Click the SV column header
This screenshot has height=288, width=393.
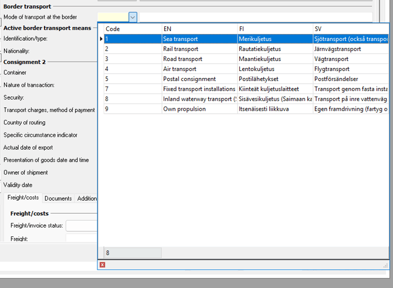point(351,29)
